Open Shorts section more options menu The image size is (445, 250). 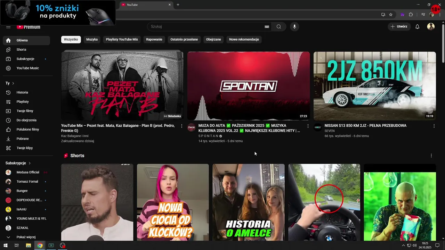point(431,156)
